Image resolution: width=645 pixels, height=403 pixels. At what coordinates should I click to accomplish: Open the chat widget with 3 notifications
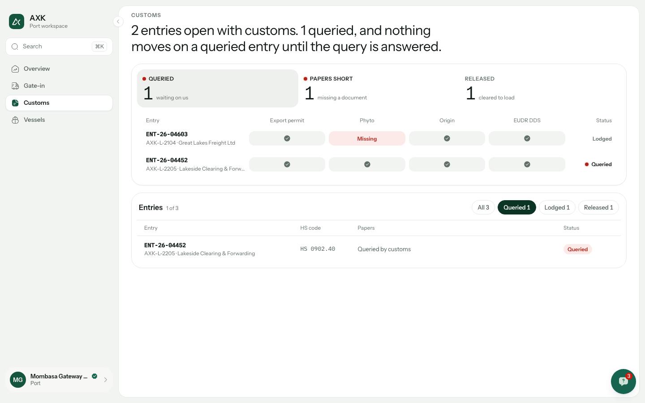623,382
